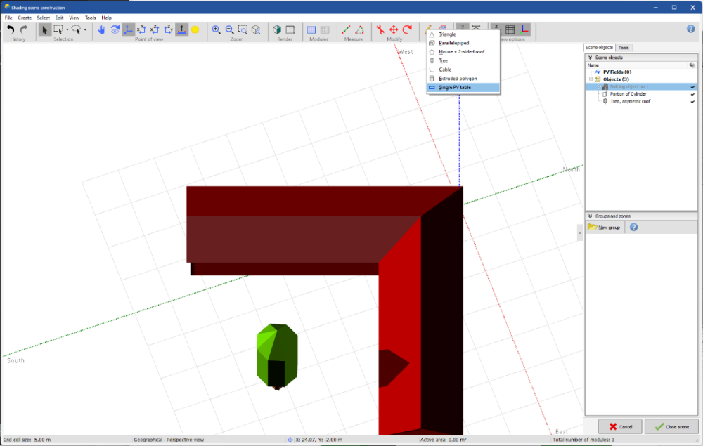
Task: Choose Single PV table from the menu
Action: [455, 87]
